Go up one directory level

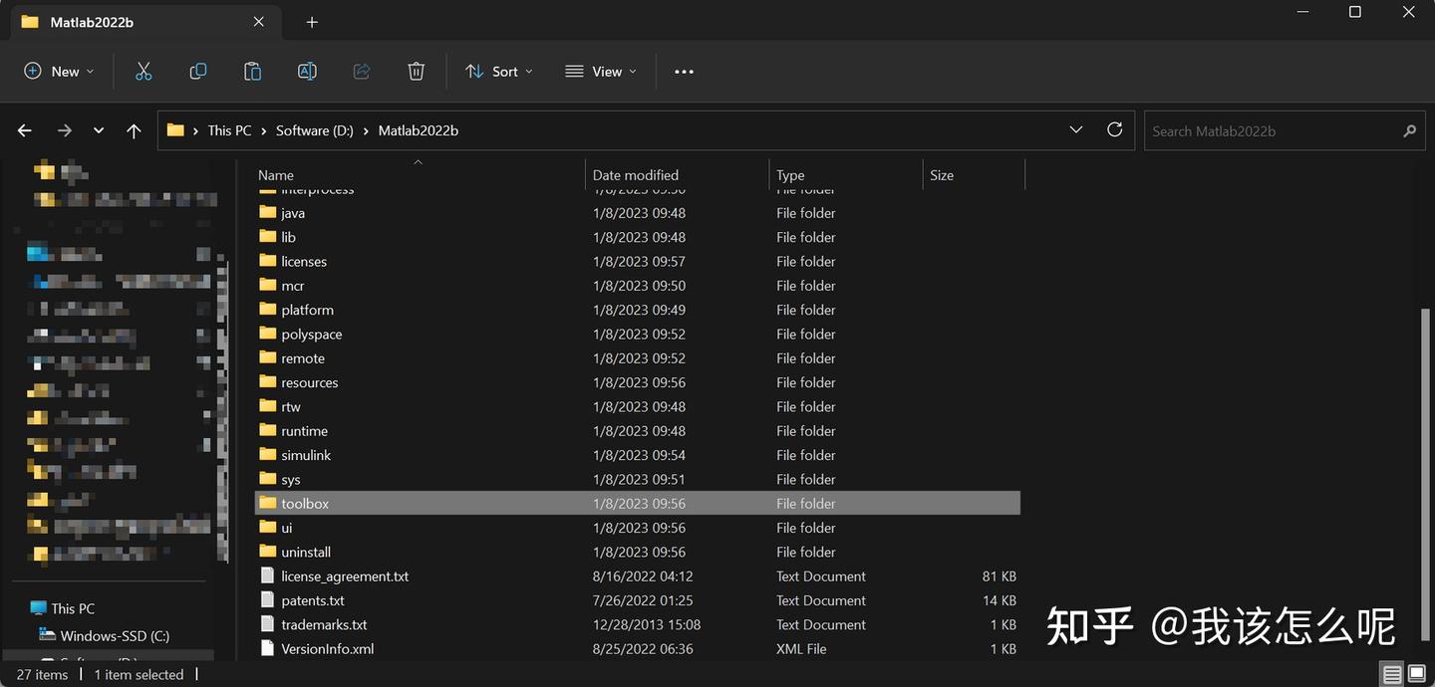[134, 130]
